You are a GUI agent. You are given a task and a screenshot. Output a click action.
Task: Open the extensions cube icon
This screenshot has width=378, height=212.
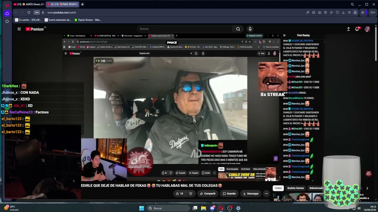pyautogui.click(x=363, y=12)
